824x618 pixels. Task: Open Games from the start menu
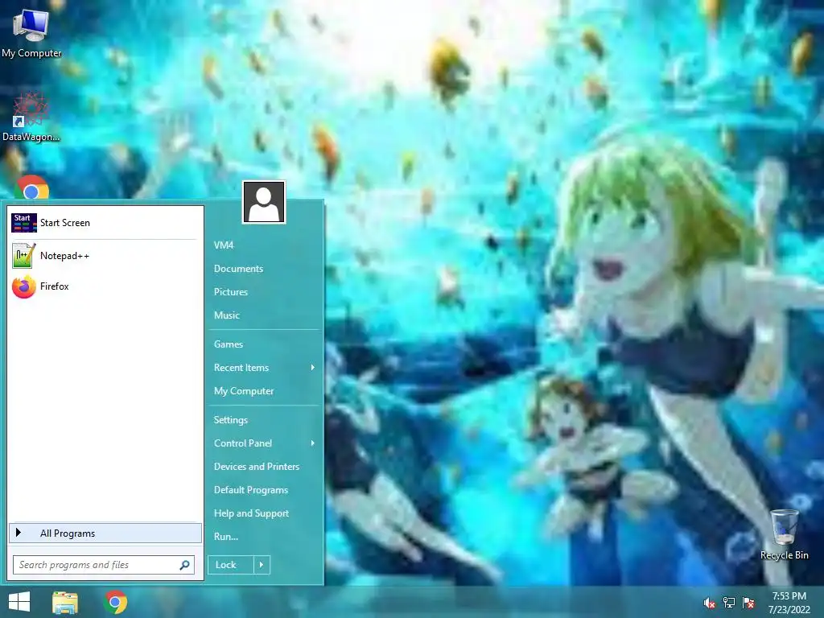click(x=228, y=344)
